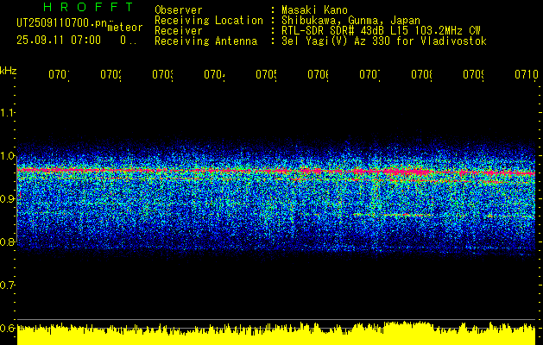Click the 3el Yagi antenna description
Viewport: 543px width, 345px height.
coord(384,41)
